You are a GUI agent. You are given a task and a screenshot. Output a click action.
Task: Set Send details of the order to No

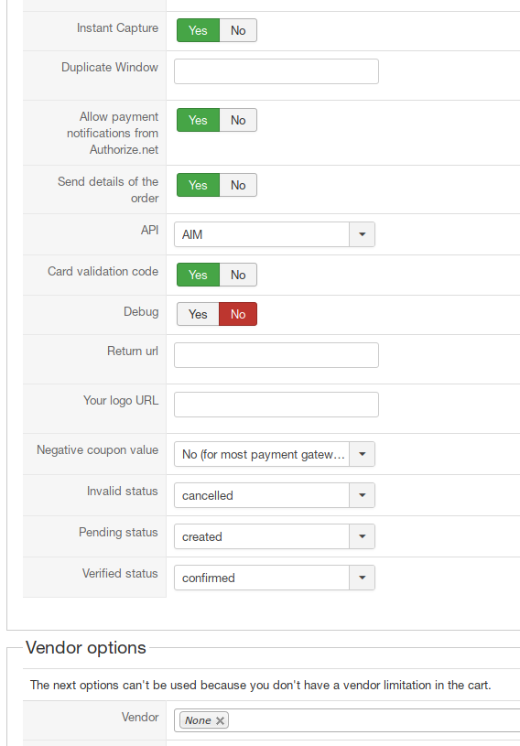(238, 185)
